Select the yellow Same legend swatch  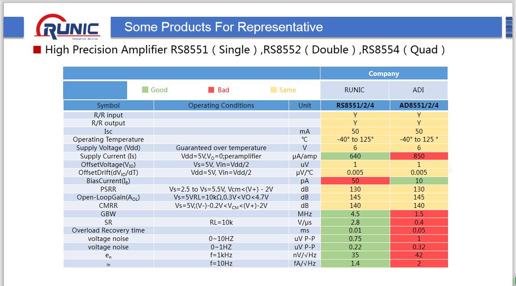point(274,90)
